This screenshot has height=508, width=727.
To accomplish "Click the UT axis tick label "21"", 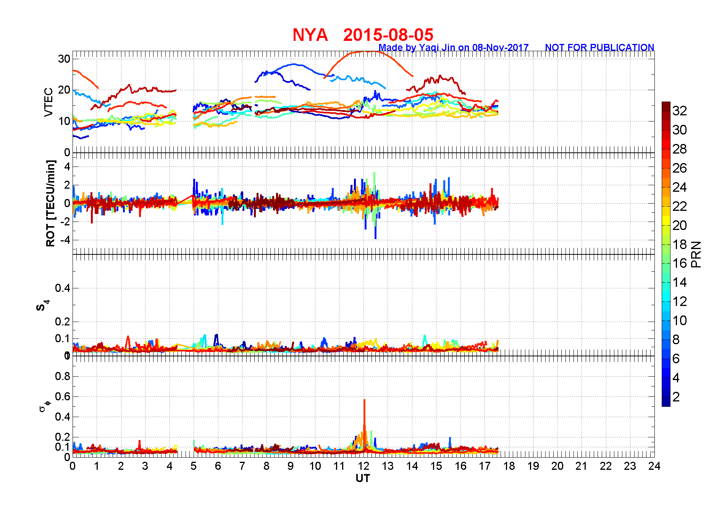I will pyautogui.click(x=582, y=466).
